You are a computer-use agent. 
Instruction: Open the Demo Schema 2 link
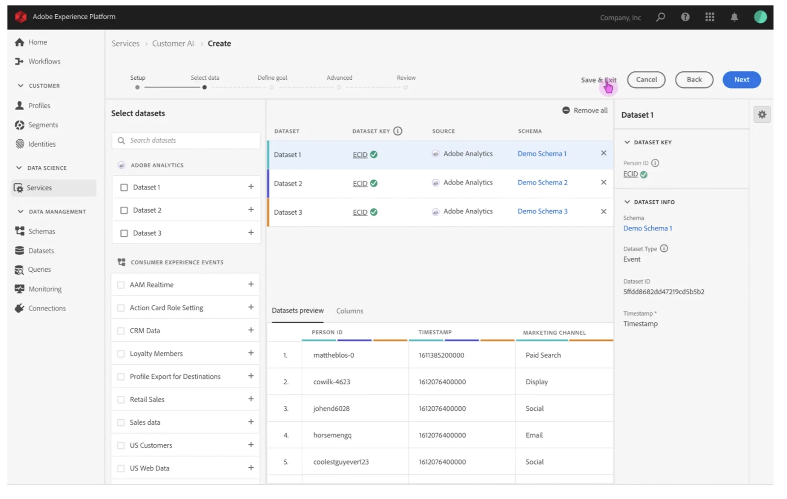(543, 183)
